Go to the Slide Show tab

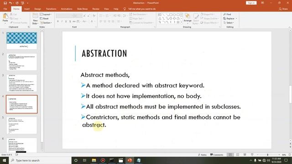[82, 9]
